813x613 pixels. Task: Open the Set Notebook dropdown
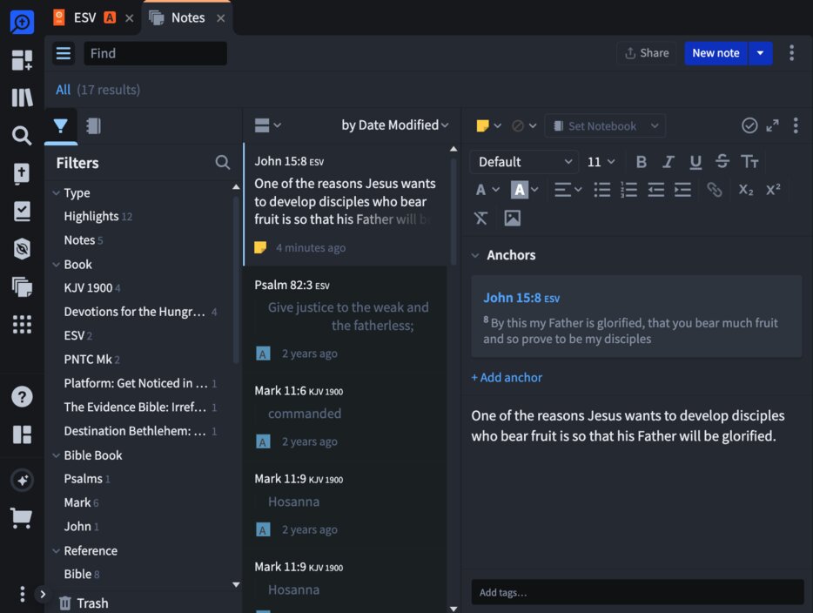605,125
